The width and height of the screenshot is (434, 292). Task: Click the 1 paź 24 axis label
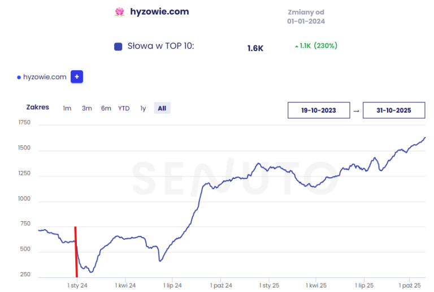pos(221,285)
